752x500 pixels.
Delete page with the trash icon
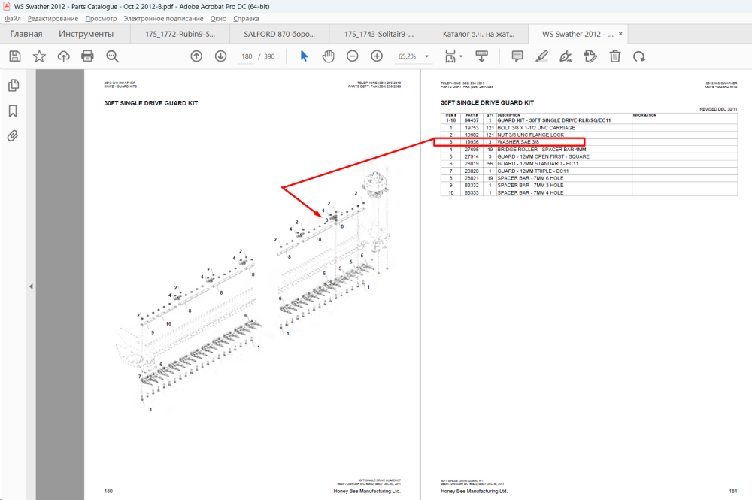615,56
